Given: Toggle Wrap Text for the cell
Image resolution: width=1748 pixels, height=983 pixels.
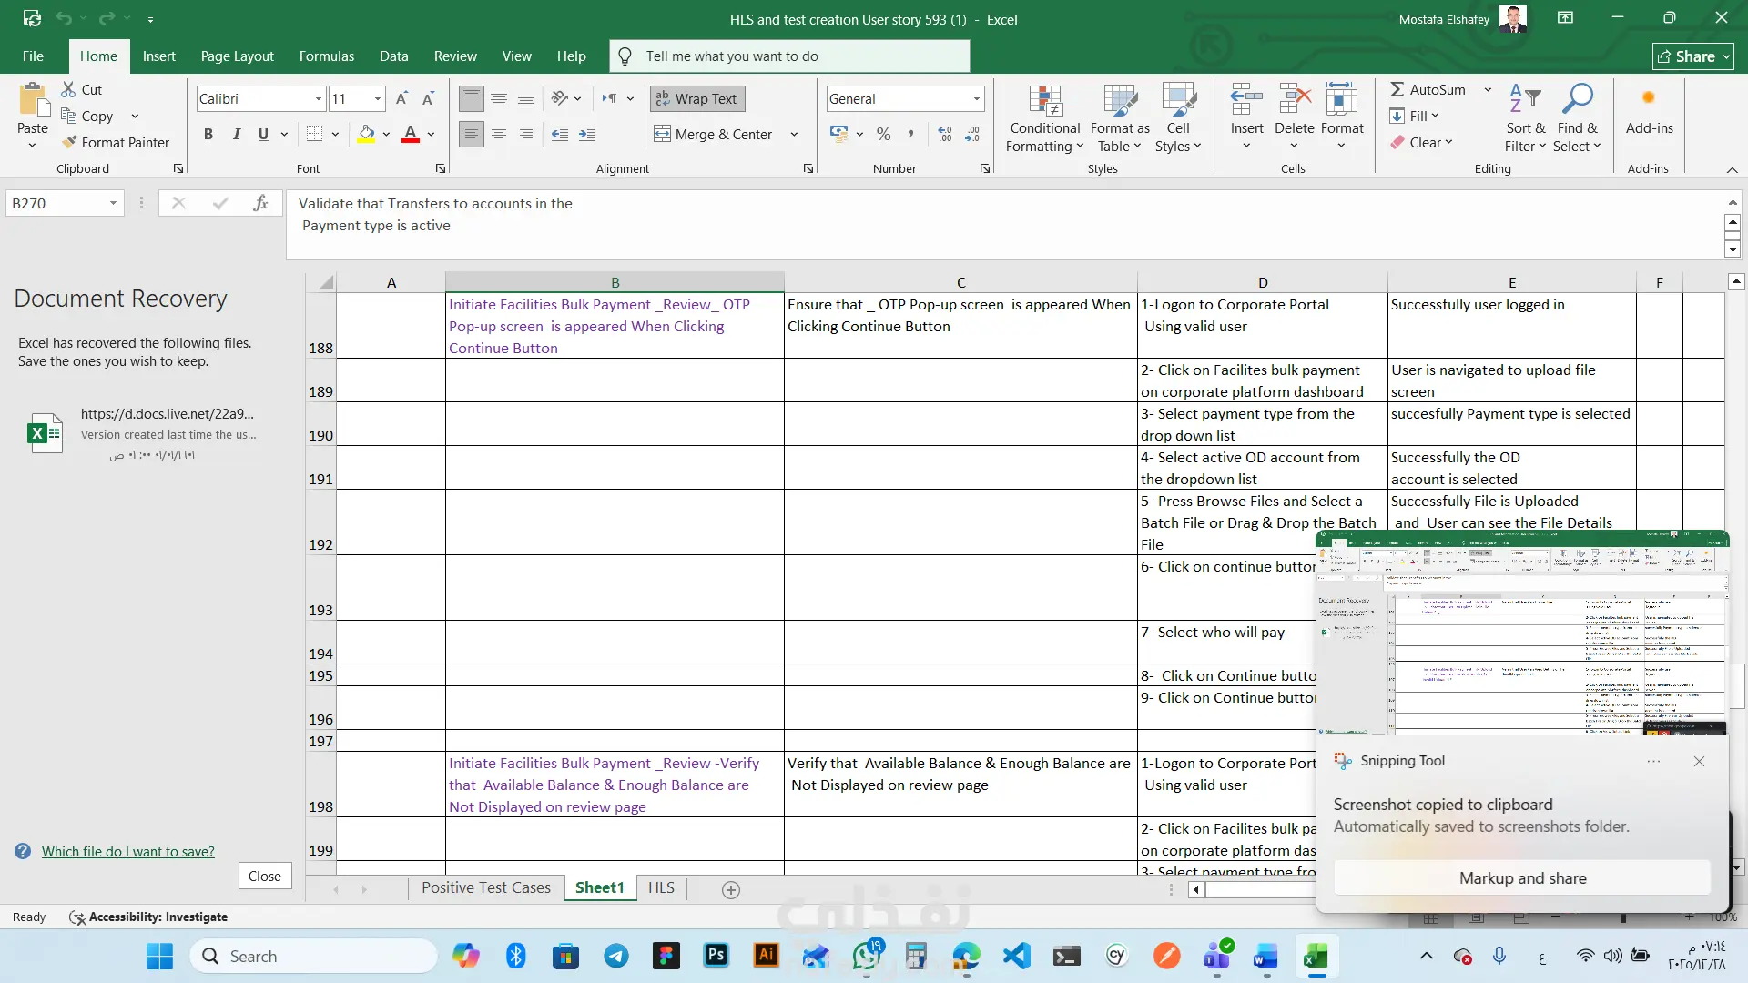Looking at the screenshot, I should tap(696, 98).
